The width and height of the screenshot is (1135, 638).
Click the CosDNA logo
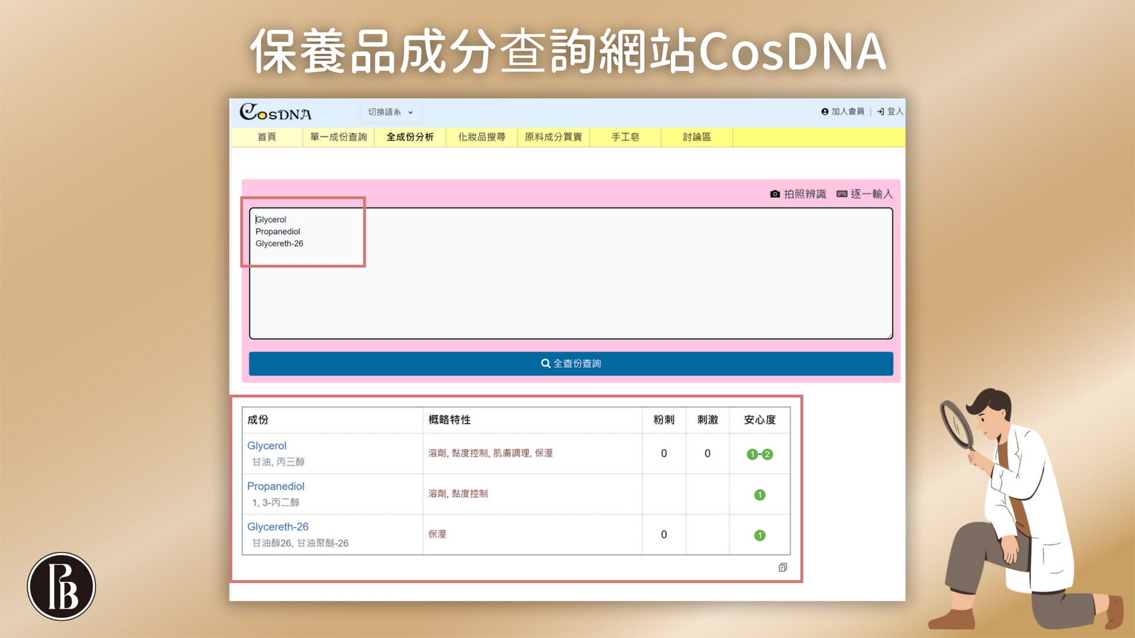click(x=275, y=112)
